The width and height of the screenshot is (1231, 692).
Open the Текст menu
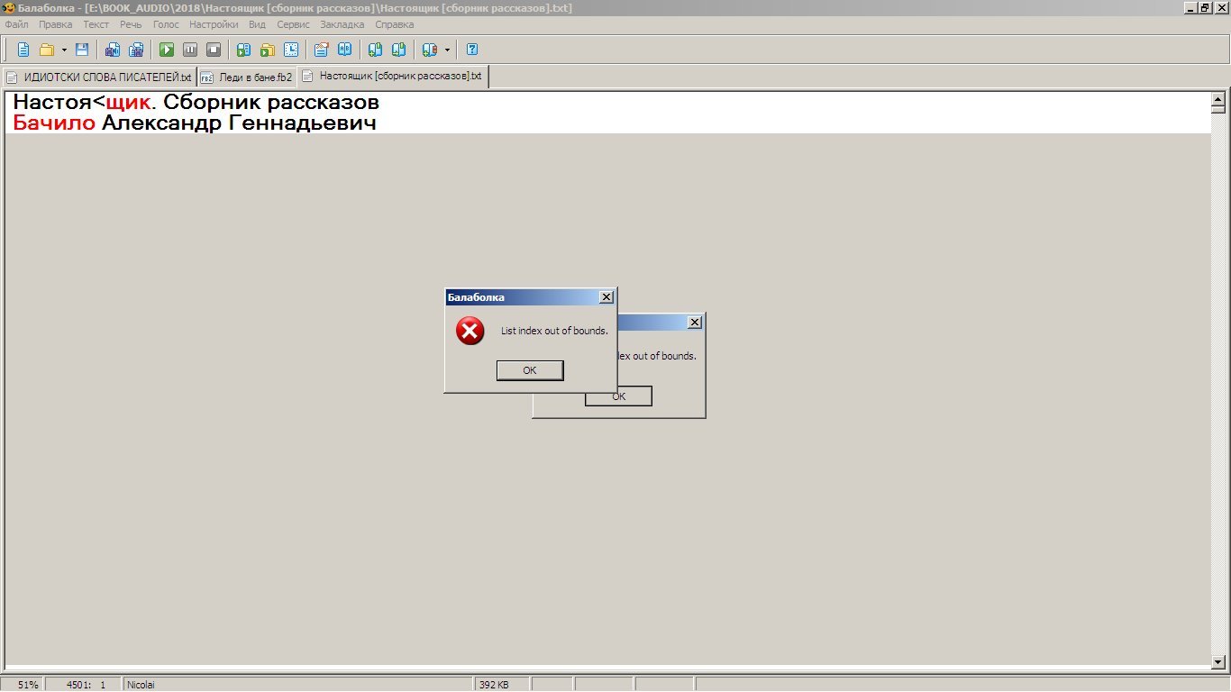96,24
